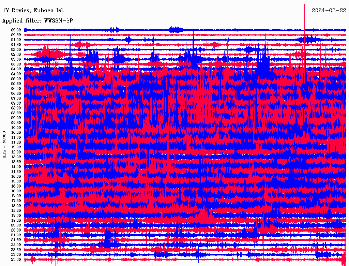Screen dimensions: 349x266
Task: Select the 17:30 time row label
Action: [16, 201]
